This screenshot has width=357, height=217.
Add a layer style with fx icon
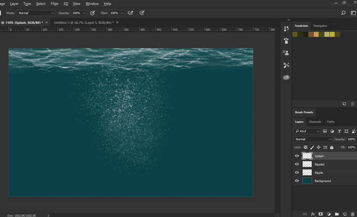coord(313,214)
